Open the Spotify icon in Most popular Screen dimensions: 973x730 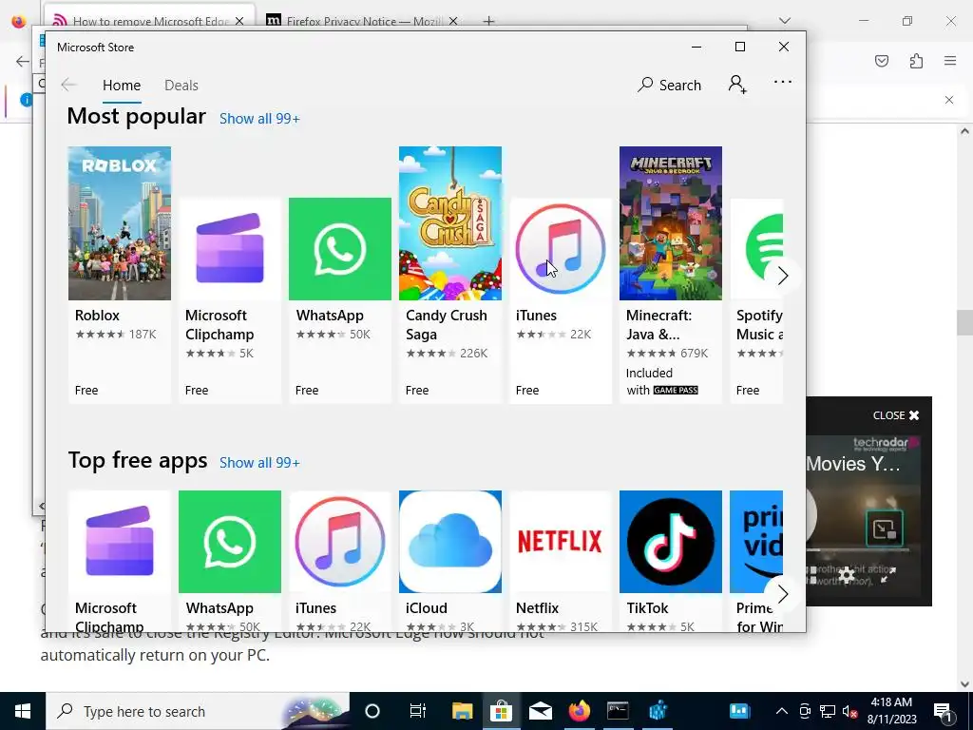pyautogui.click(x=756, y=249)
